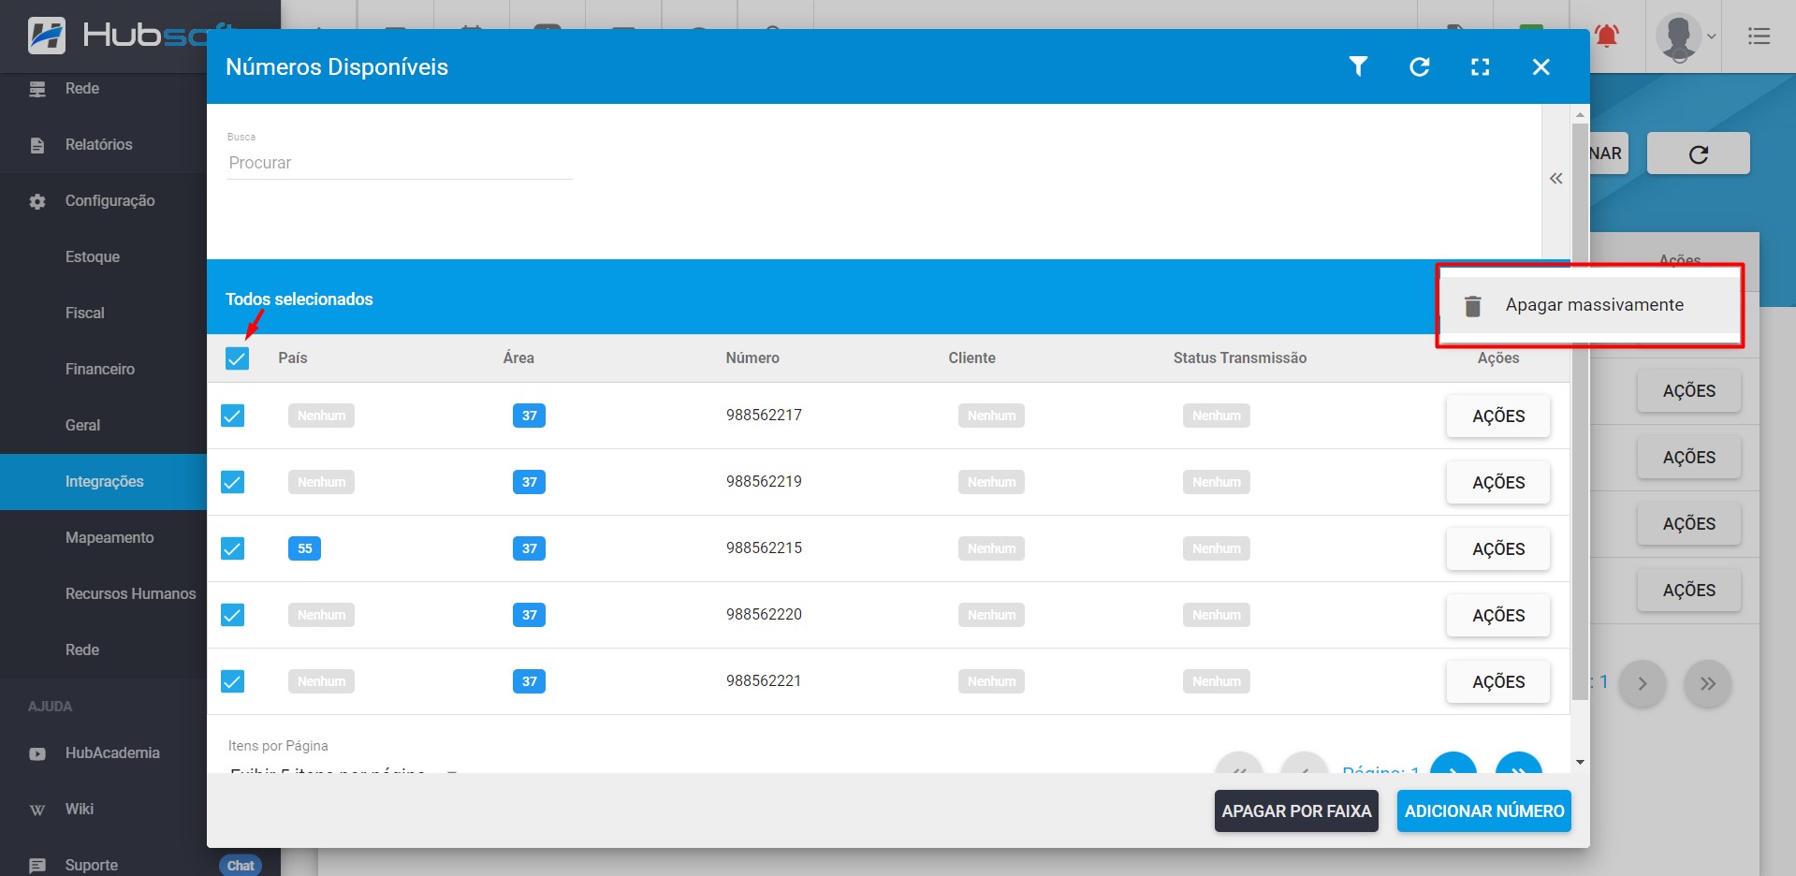Focus the Procurar search field
Viewport: 1796px width, 876px height.
pyautogui.click(x=399, y=163)
